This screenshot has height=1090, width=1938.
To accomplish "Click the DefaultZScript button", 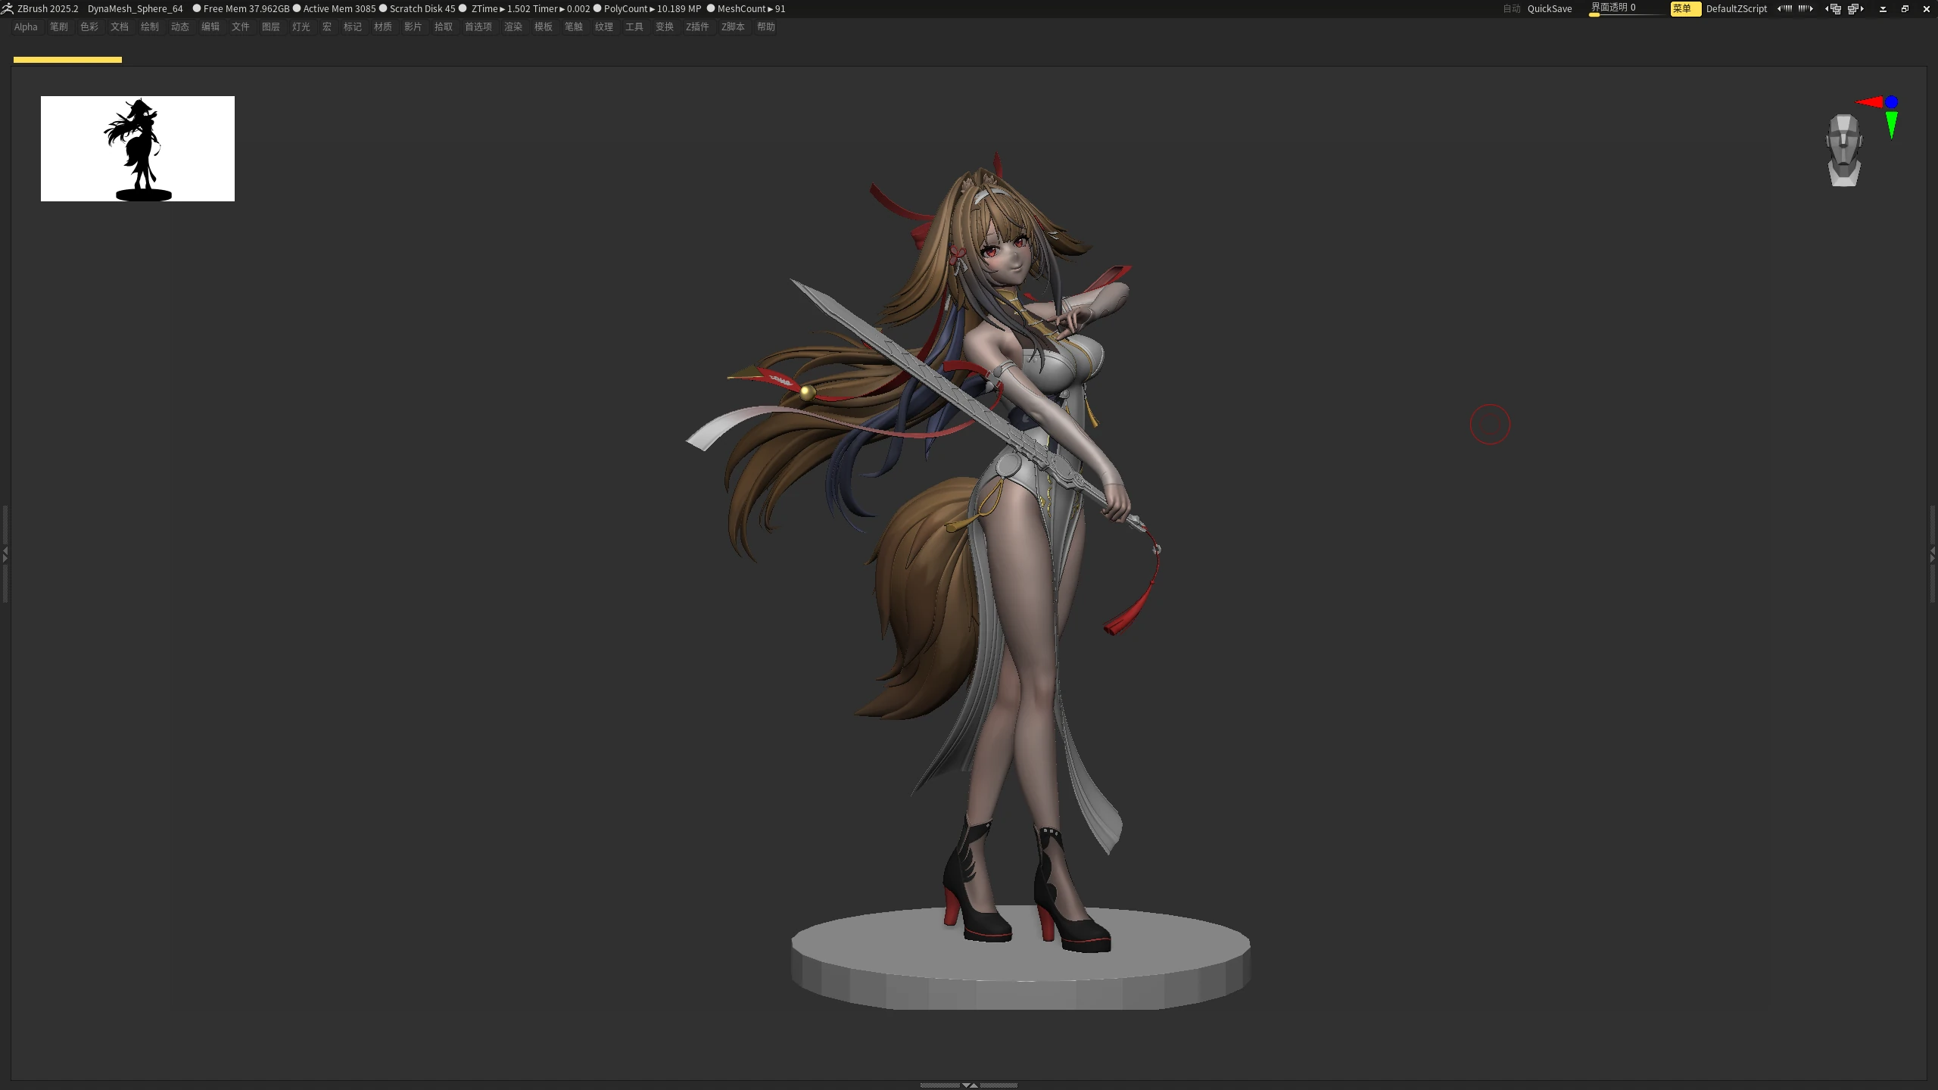I will [1736, 8].
